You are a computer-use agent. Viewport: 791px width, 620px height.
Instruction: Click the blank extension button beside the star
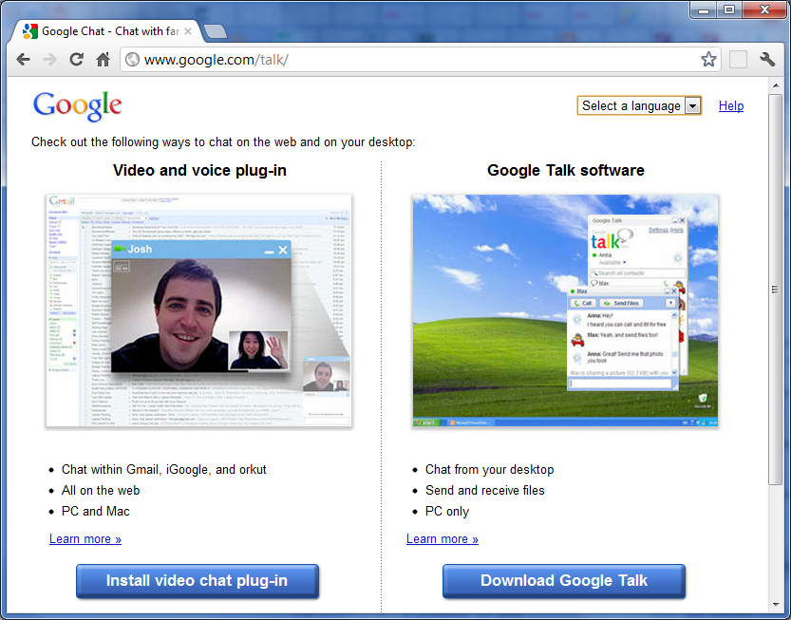click(738, 60)
